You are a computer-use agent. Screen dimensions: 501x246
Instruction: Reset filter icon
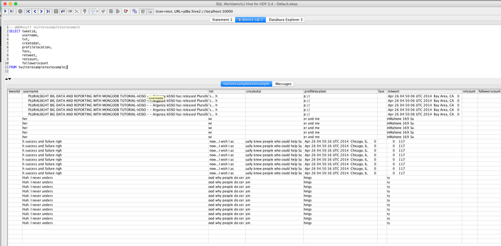click(x=103, y=11)
